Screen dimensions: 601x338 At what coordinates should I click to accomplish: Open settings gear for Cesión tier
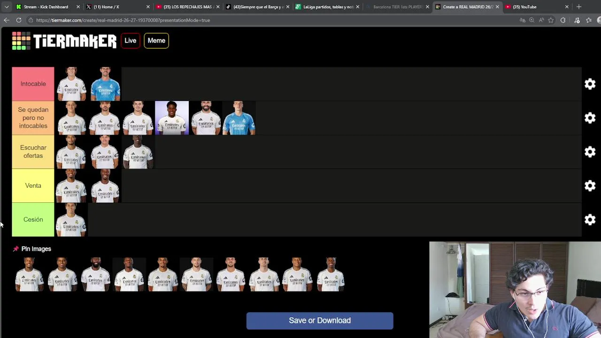click(x=590, y=219)
